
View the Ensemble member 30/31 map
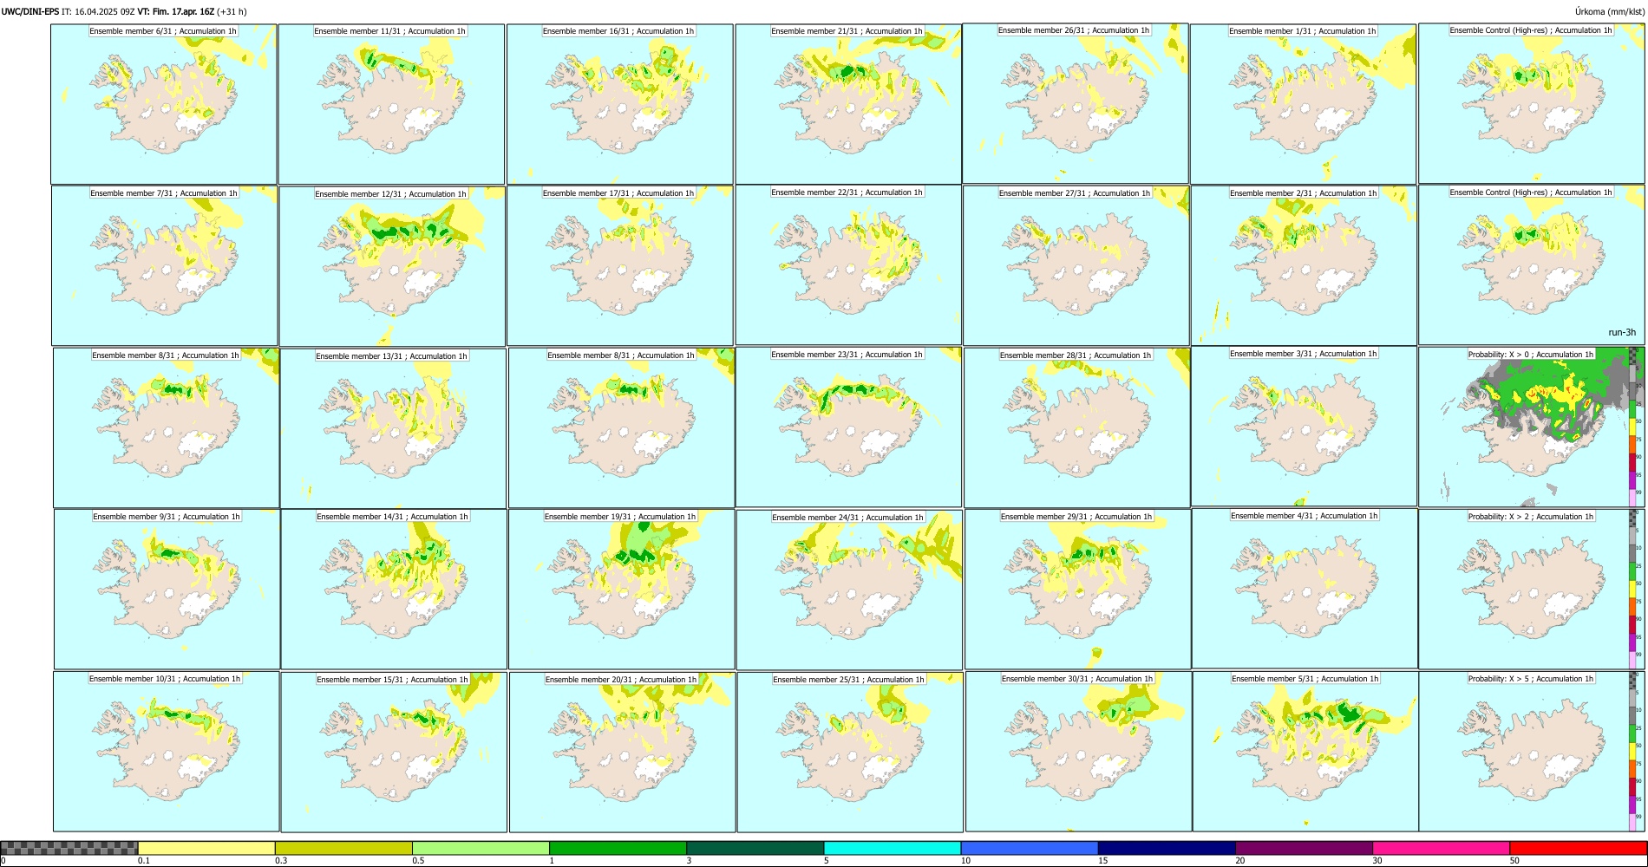pyautogui.click(x=1078, y=752)
